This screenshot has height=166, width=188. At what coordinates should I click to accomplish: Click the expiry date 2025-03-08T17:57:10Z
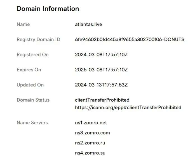point(101,70)
